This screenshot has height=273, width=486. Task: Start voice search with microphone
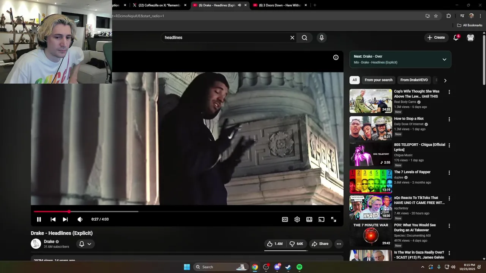[322, 38]
